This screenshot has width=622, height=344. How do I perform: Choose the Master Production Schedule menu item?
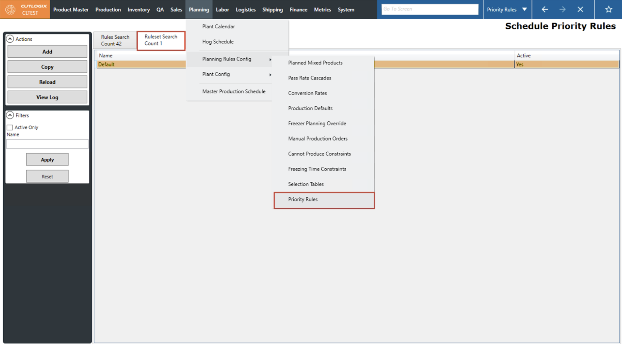(x=234, y=92)
